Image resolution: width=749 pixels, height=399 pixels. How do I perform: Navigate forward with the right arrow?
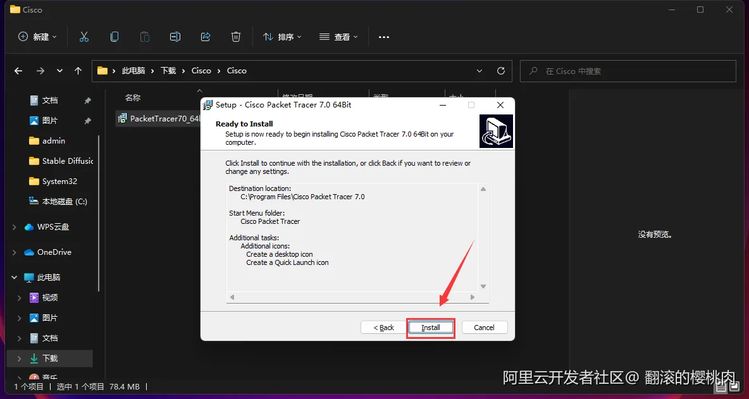40,71
